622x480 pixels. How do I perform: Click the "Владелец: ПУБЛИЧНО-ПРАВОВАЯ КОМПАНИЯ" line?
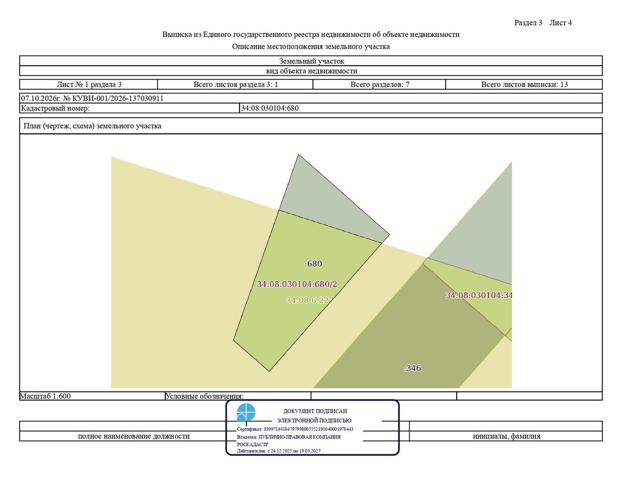click(289, 437)
